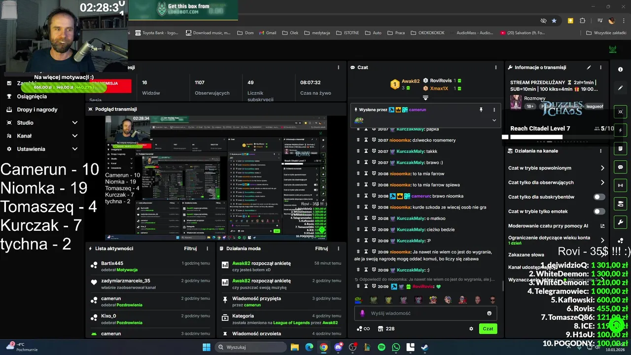Toggle Czat tylko dla subskrybentów
This screenshot has height=355, width=631.
click(599, 197)
